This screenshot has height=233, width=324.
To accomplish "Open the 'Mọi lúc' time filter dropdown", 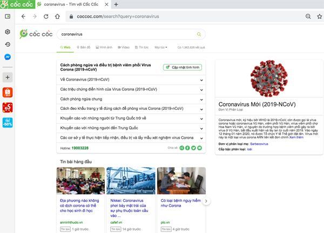I will click(x=161, y=47).
